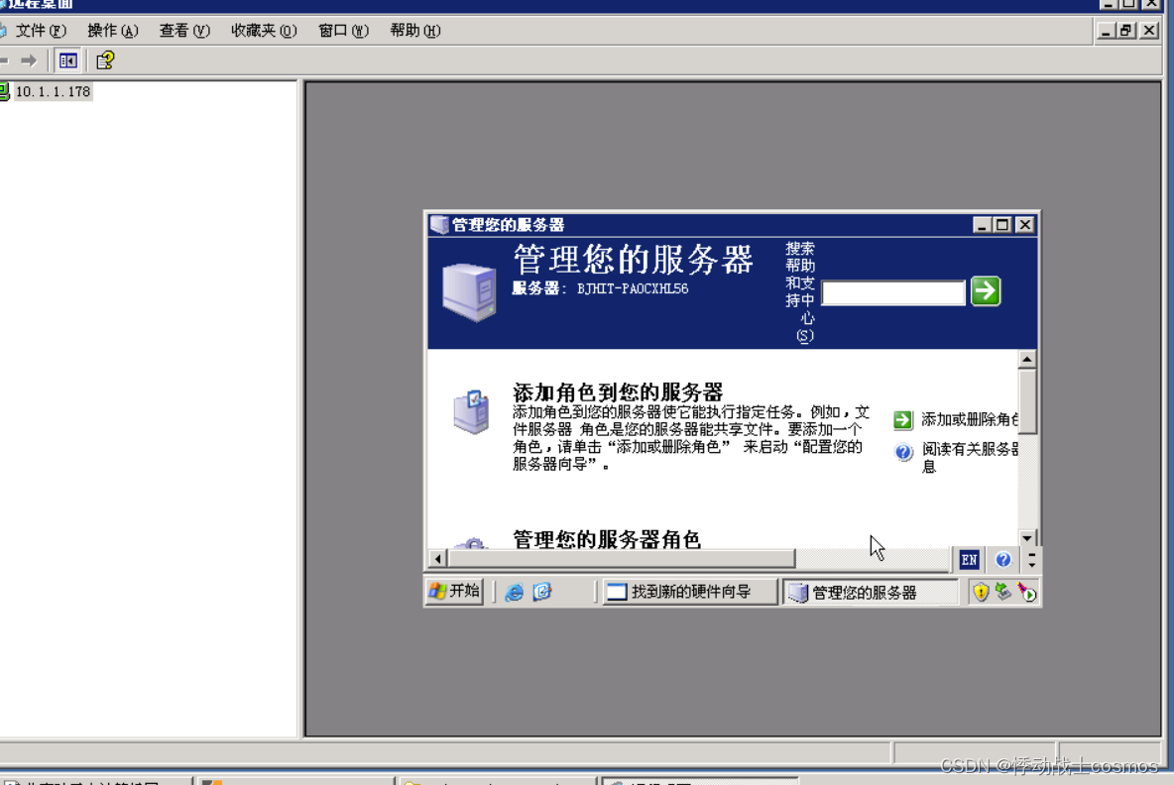The image size is (1174, 785).
Task: Click the green arrow search go button
Action: tap(986, 291)
